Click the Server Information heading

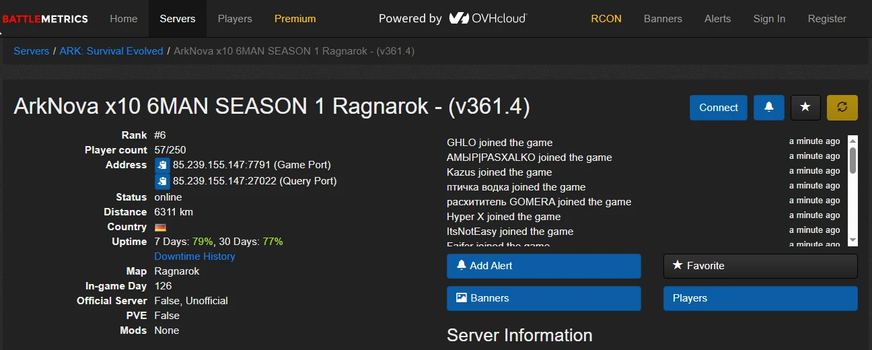click(x=519, y=335)
